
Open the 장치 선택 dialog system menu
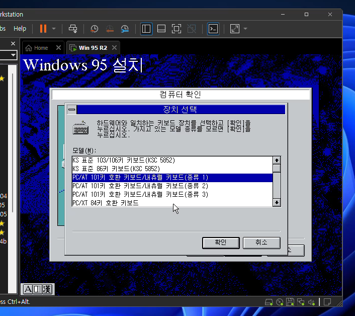click(x=72, y=109)
